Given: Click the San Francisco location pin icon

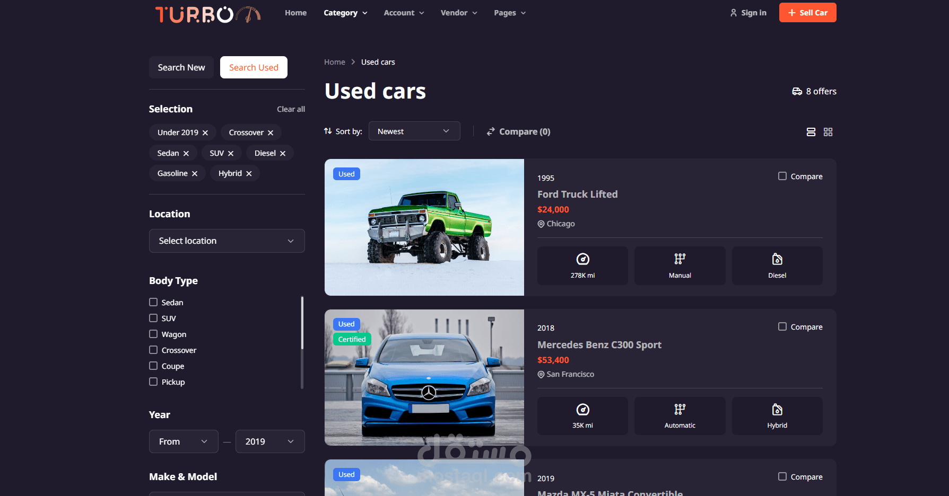Looking at the screenshot, I should [x=541, y=375].
